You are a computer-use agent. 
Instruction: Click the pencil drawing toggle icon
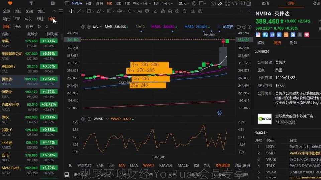tap(220, 3)
